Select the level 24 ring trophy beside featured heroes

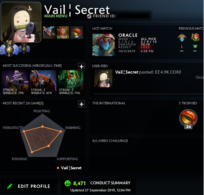[x=77, y=32]
